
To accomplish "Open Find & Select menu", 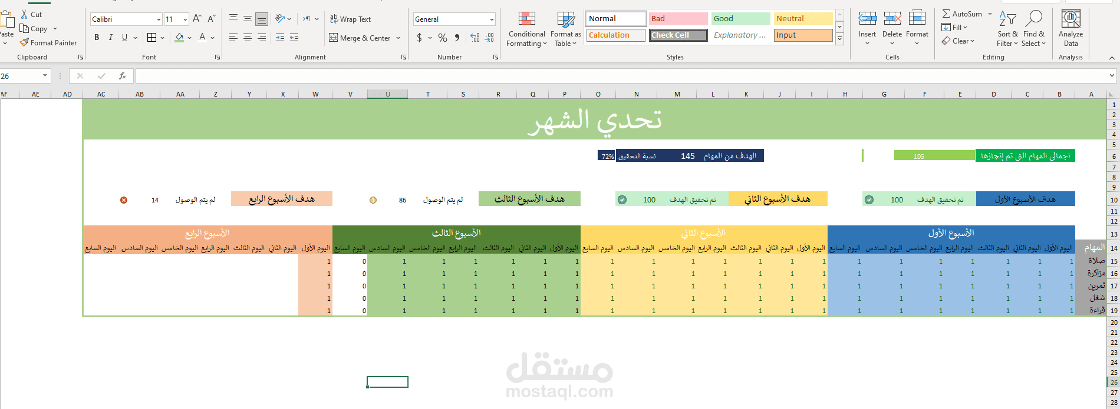I will [1033, 28].
